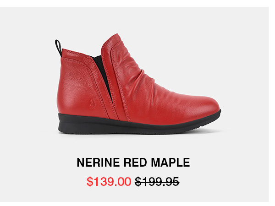The image size is (275, 206).
Task: Click the NERINE RED MAPLE product title
Action: pyautogui.click(x=133, y=163)
